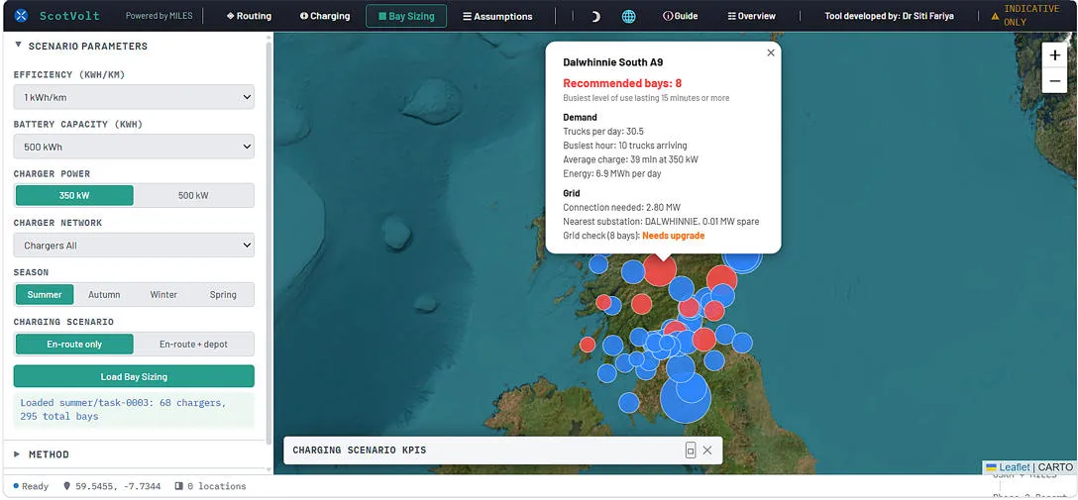Click the red marker under the popup

tap(659, 269)
